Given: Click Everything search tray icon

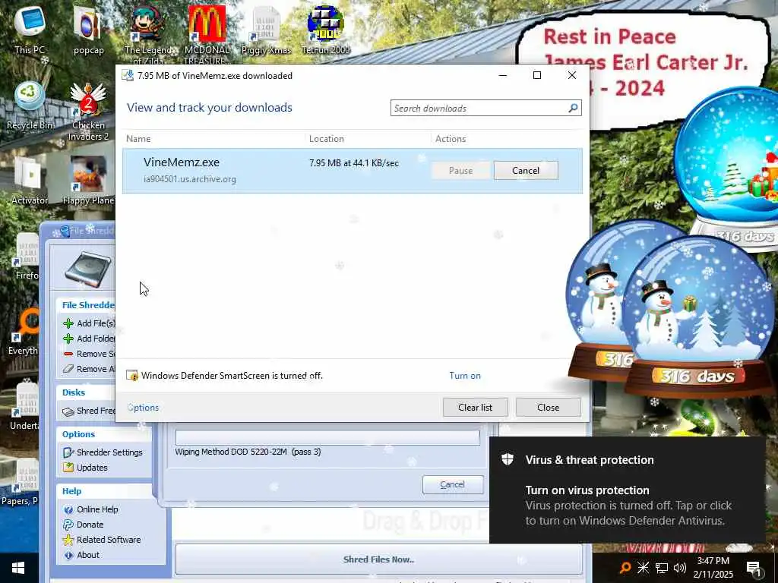Looking at the screenshot, I should 626,568.
